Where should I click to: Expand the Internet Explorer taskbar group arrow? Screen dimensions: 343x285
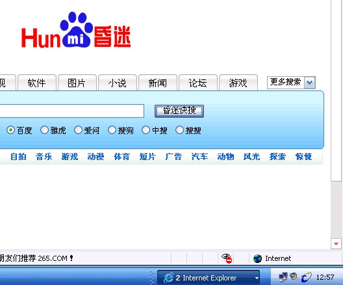(x=257, y=278)
